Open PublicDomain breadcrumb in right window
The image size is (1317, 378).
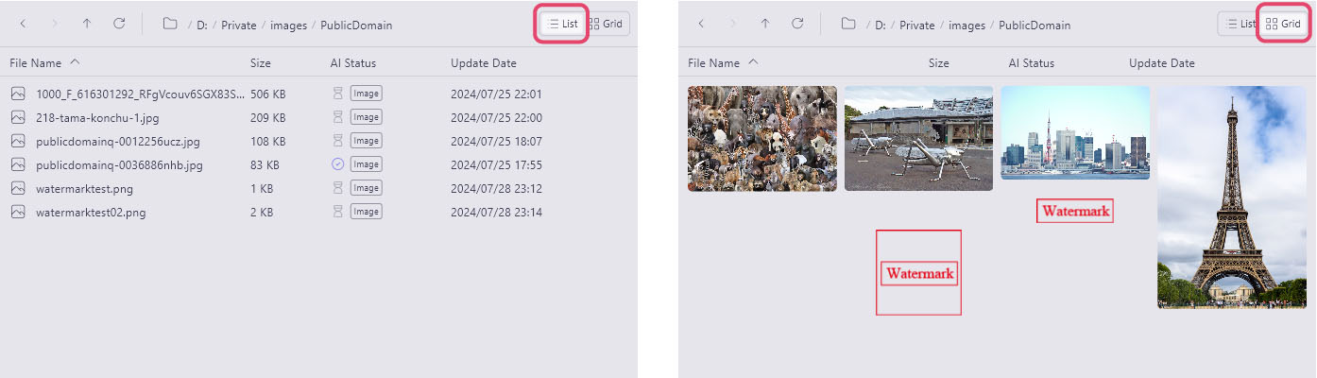coord(1035,25)
